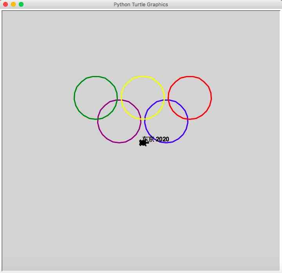Minimize the window with yellow button

click(x=13, y=4)
